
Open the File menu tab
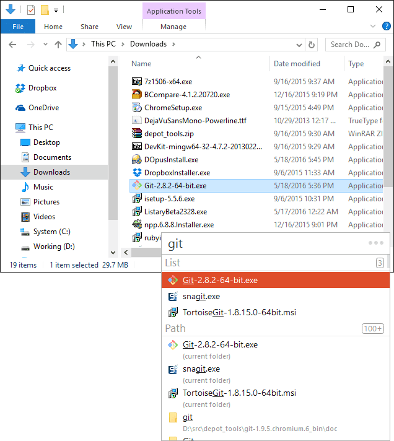[18, 27]
